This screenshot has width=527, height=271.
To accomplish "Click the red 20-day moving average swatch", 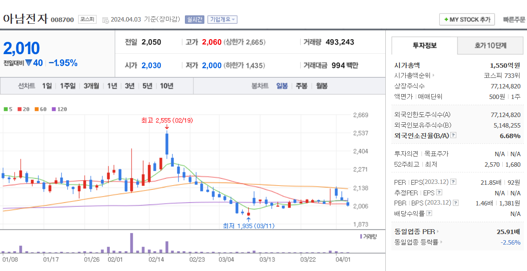I will (20, 109).
